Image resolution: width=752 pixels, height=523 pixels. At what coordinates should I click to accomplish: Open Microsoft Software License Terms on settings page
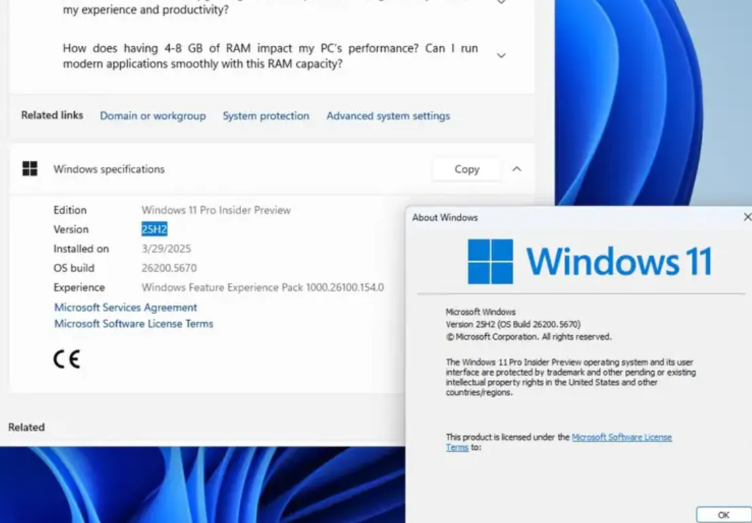coord(133,324)
